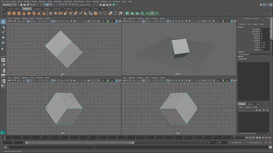
Task: Switch to the Rigging shelf tab
Action: pyautogui.click(x=47, y=9)
